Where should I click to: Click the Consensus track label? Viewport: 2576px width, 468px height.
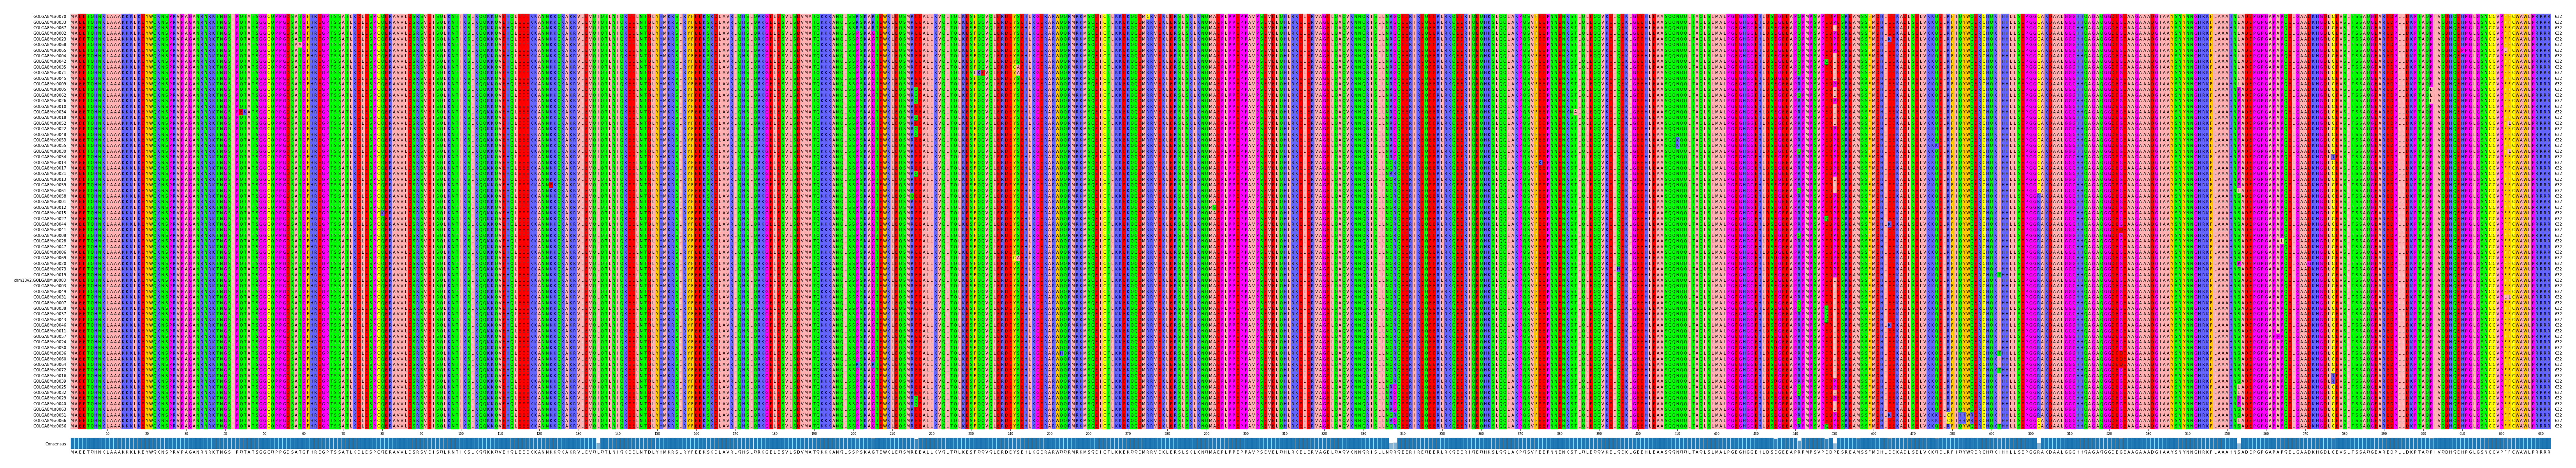56,443
